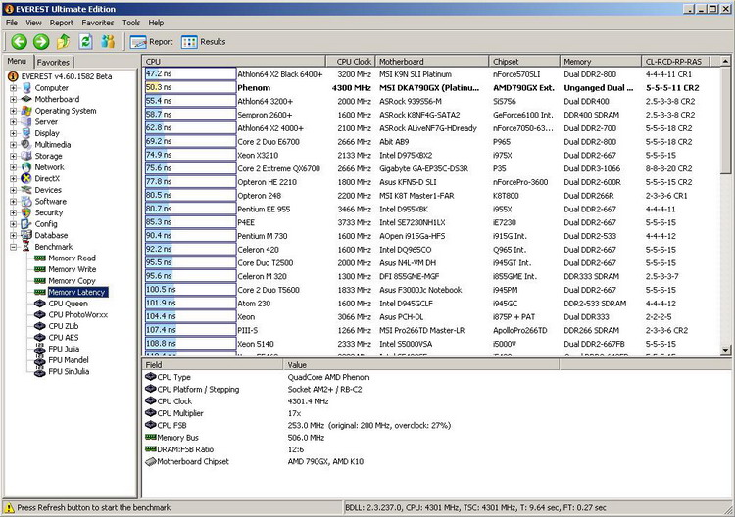This screenshot has height=517, width=735.
Task: Select the Motherboard icon in the tree
Action: point(26,99)
